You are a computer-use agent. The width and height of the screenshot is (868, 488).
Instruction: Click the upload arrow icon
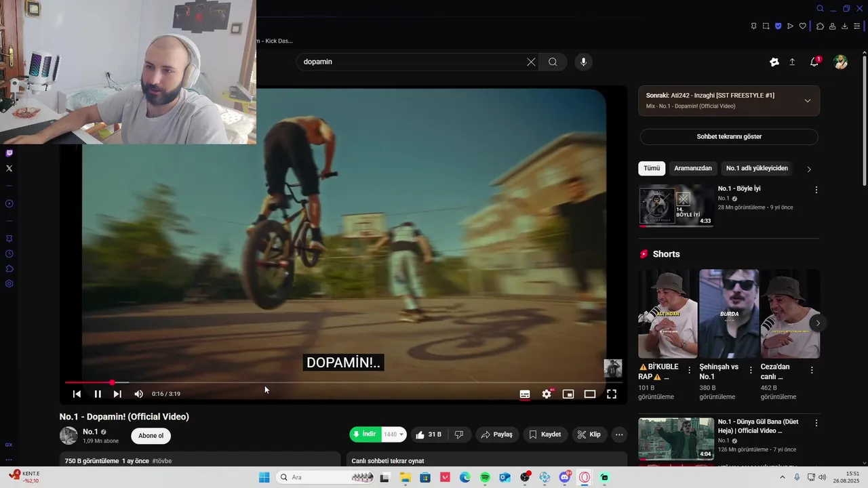pos(792,62)
